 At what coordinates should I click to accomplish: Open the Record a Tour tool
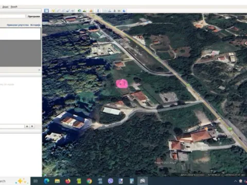[73, 11]
